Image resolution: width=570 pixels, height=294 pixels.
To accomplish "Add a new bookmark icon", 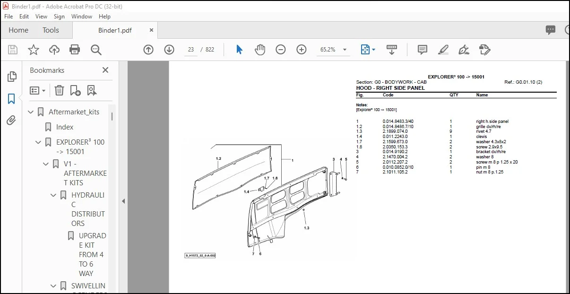I will [x=75, y=90].
